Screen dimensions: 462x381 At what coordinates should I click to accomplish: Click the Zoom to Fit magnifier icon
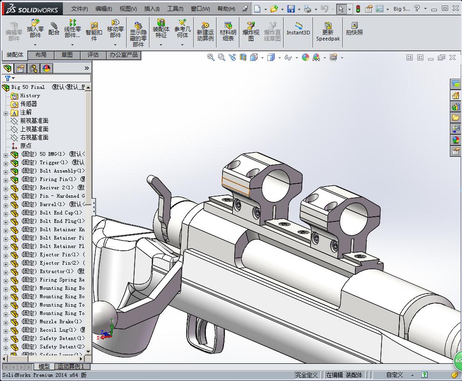tap(211, 57)
